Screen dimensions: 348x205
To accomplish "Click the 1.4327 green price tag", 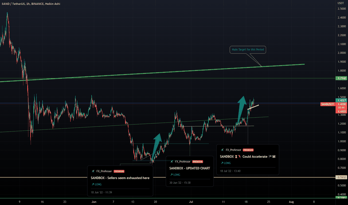I will point(342,100).
